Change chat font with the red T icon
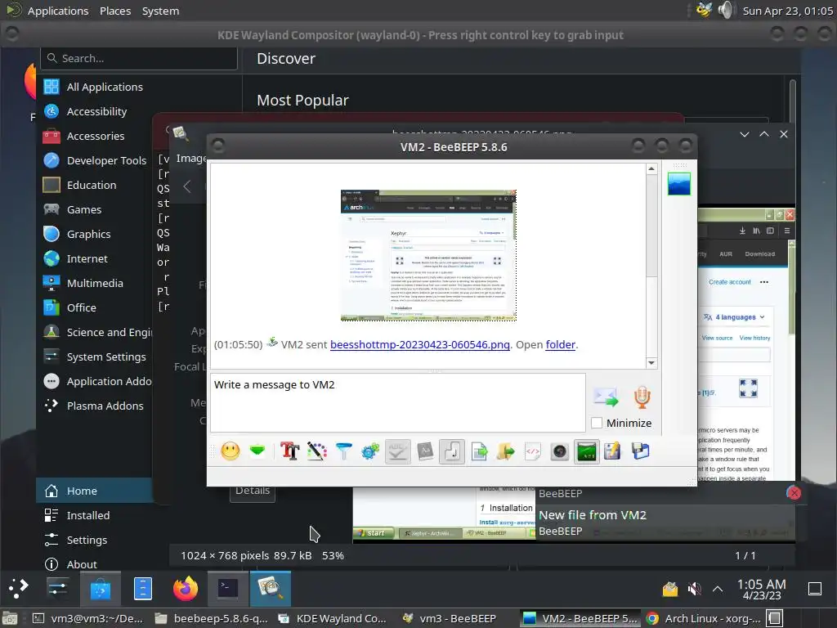This screenshot has width=837, height=628. pos(290,451)
